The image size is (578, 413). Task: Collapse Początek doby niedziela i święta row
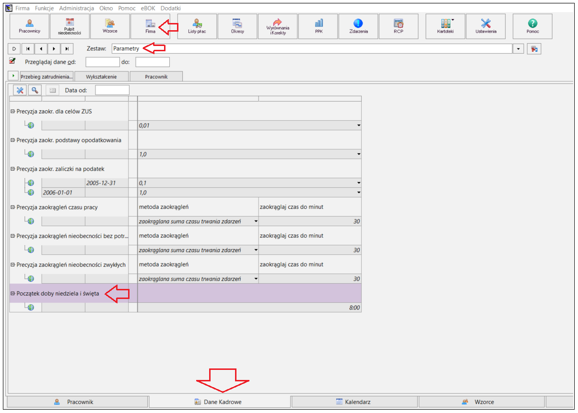[x=12, y=293]
